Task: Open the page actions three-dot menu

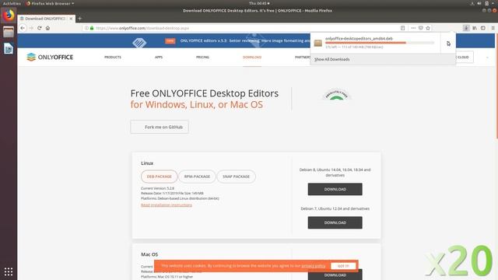Action: 413,28
